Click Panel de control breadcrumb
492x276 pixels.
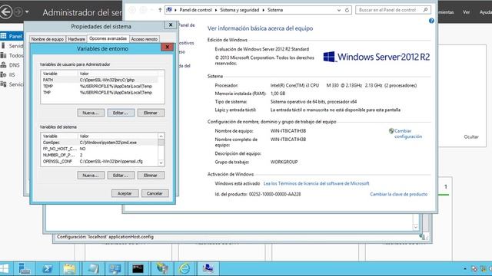tap(195, 10)
